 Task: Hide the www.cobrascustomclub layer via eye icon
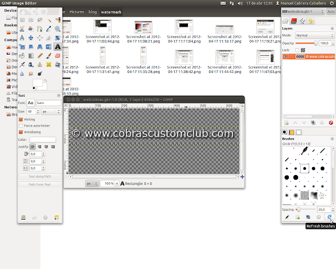click(285, 57)
